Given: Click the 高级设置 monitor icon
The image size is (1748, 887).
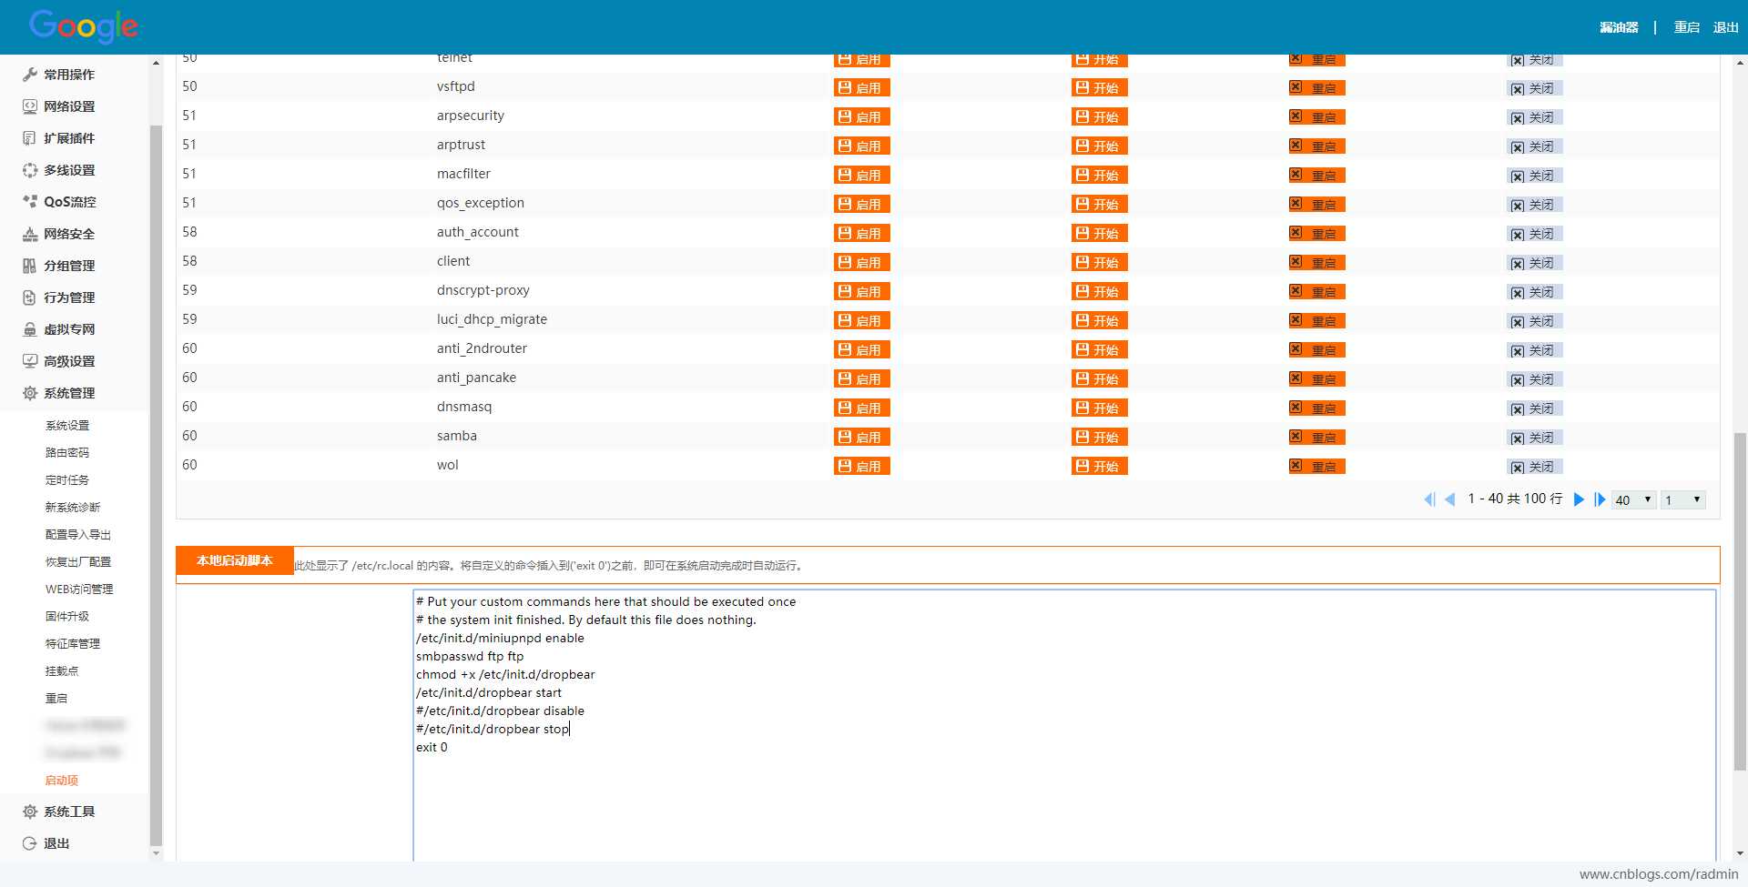Looking at the screenshot, I should coord(30,361).
